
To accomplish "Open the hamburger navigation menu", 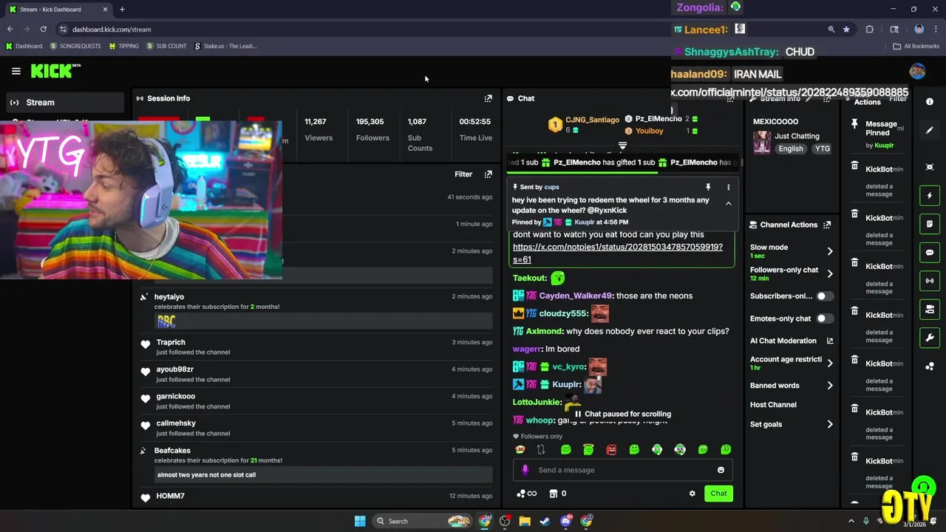I will pyautogui.click(x=16, y=71).
